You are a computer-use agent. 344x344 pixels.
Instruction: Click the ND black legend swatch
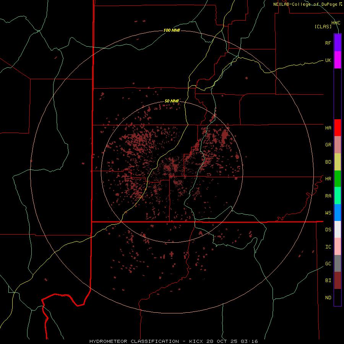click(x=338, y=297)
